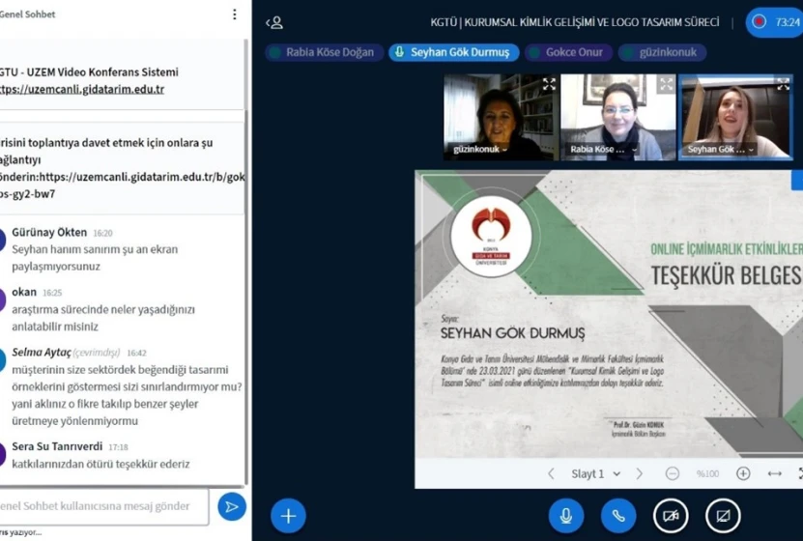The width and height of the screenshot is (803, 541).
Task: Leave audio with the phone button
Action: 618,515
